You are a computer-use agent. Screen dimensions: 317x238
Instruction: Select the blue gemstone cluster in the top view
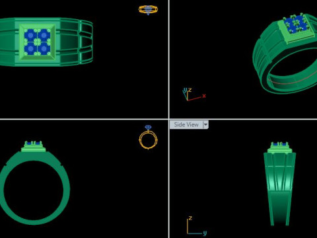pyautogui.click(x=37, y=42)
